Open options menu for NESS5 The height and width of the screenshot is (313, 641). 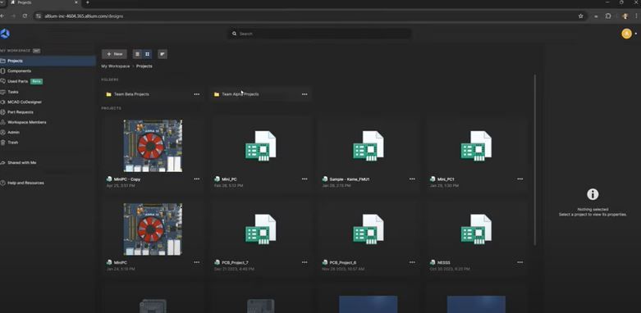(520, 262)
